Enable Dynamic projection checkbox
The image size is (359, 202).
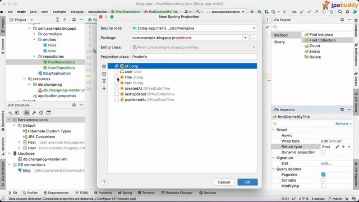click(323, 152)
